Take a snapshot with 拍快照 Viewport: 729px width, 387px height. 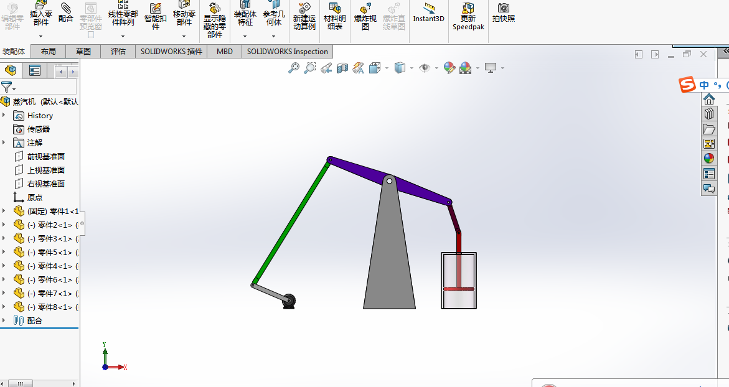pos(504,13)
